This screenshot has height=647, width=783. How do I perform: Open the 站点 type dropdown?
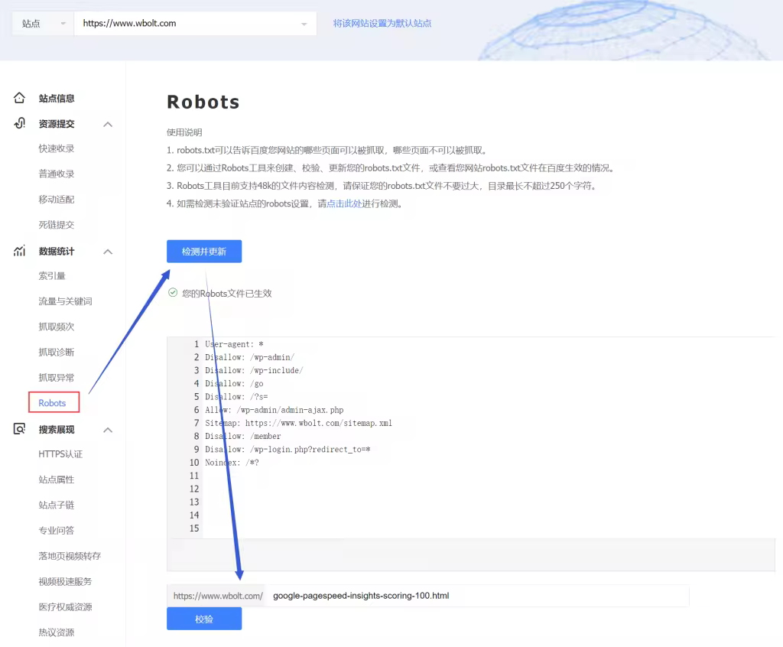[x=43, y=24]
